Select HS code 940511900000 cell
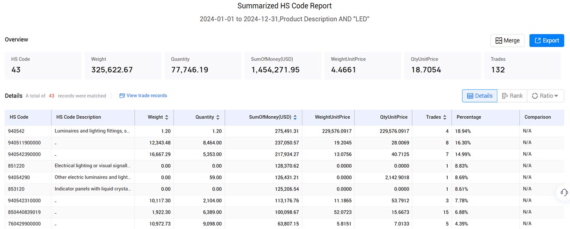The image size is (570, 229). click(24, 142)
